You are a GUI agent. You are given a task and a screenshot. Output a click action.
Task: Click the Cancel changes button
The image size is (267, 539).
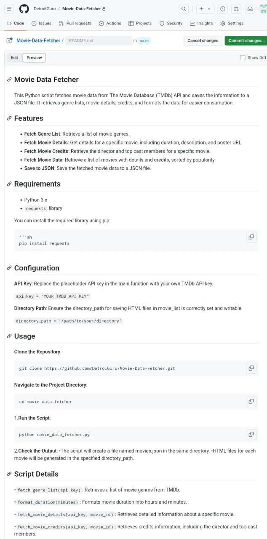(203, 40)
